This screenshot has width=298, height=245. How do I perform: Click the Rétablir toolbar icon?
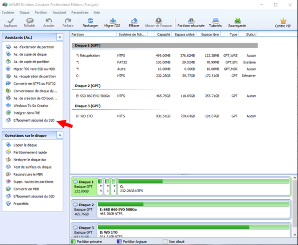[30, 21]
